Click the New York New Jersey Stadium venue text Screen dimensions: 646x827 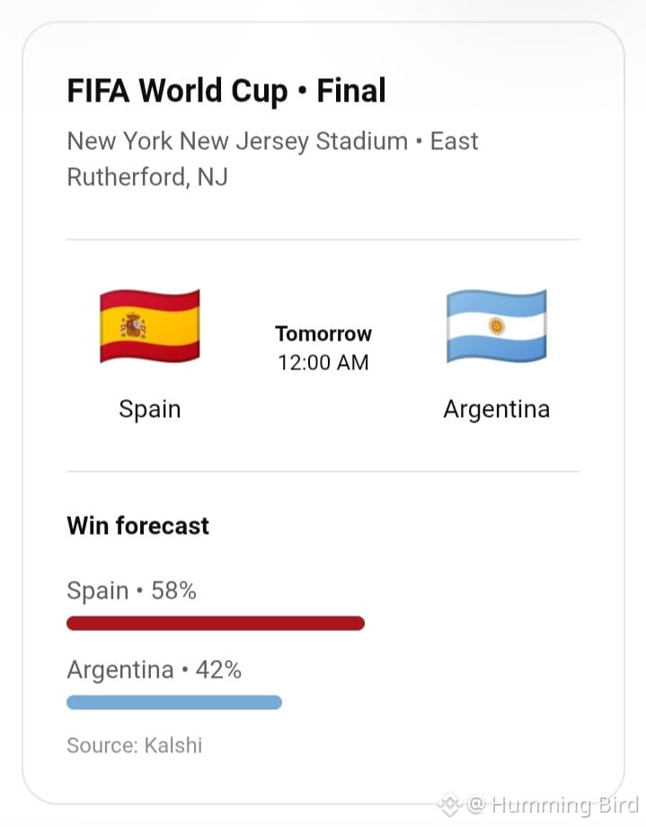click(x=237, y=141)
